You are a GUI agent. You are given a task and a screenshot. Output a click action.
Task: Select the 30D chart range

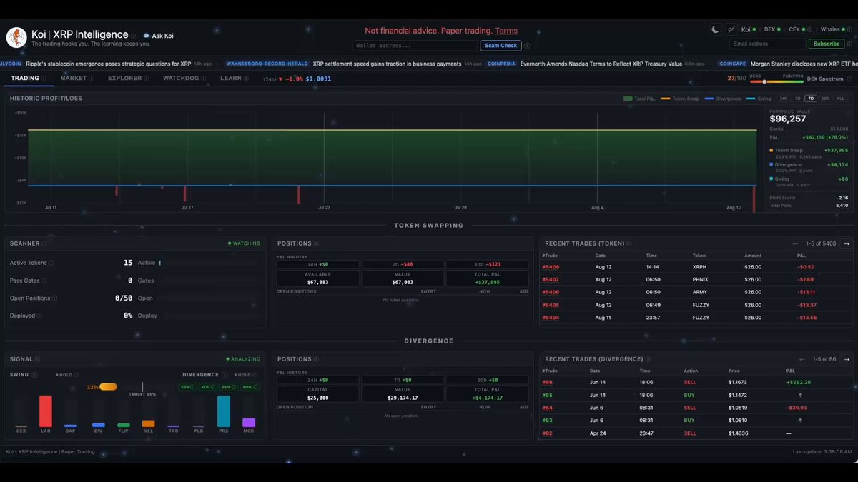tap(825, 99)
